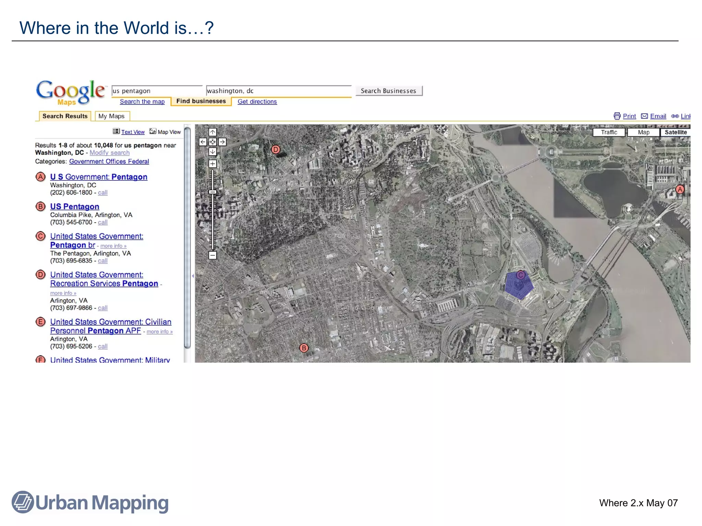Click call link for (202) 606-1800
Viewport: 702px width, 526px height.
point(103,192)
